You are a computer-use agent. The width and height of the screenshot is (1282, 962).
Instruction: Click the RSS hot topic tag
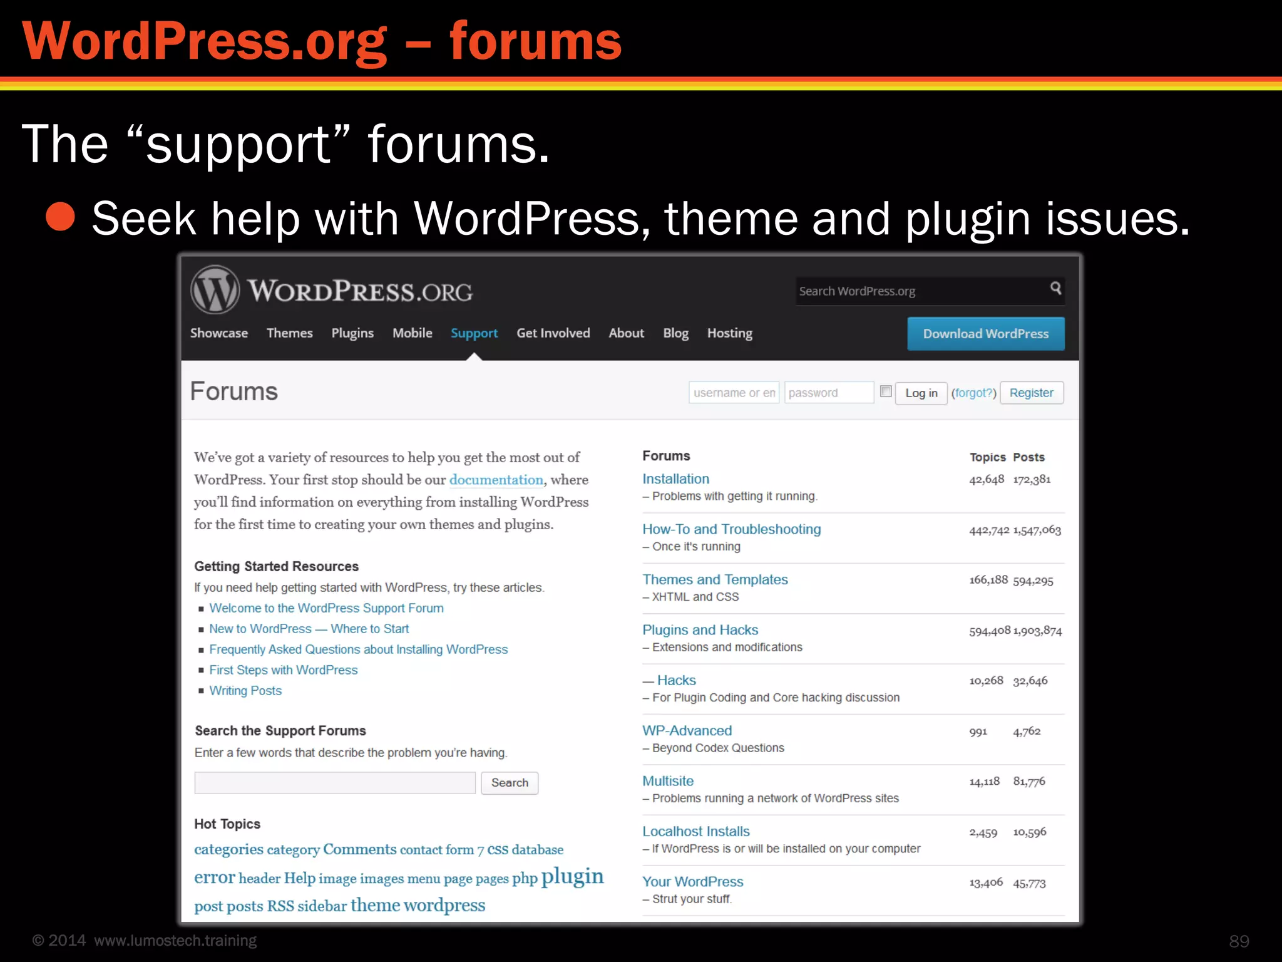tap(280, 906)
